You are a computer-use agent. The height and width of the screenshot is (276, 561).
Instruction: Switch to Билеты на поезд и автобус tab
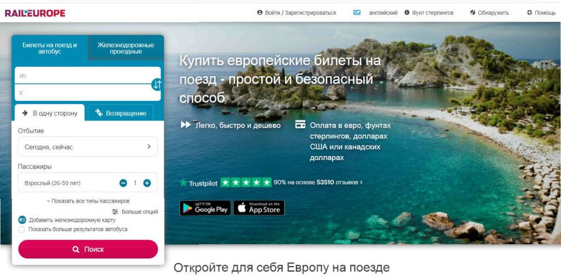[x=50, y=48]
